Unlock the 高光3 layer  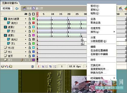tap(30, 23)
